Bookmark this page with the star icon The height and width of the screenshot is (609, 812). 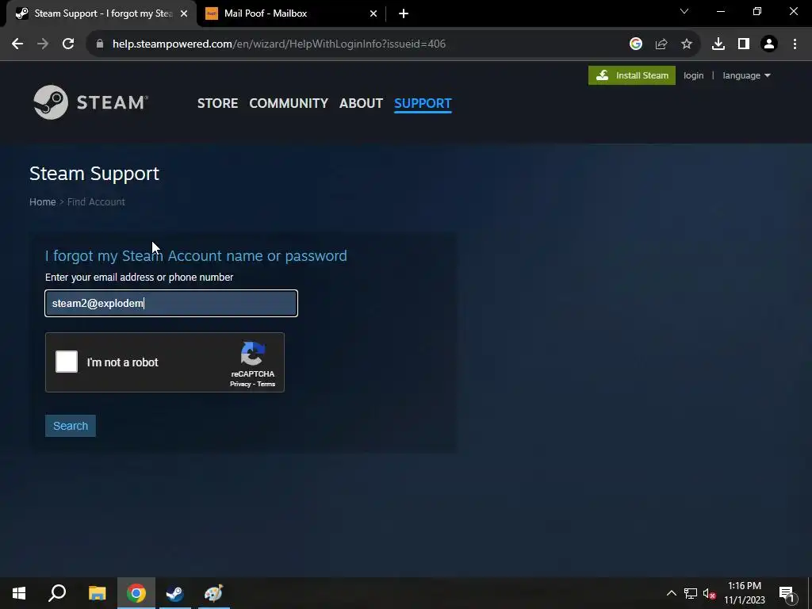[687, 44]
